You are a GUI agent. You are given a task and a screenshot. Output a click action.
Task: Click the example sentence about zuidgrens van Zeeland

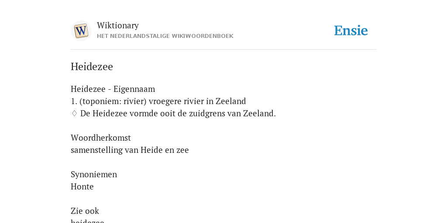click(178, 114)
